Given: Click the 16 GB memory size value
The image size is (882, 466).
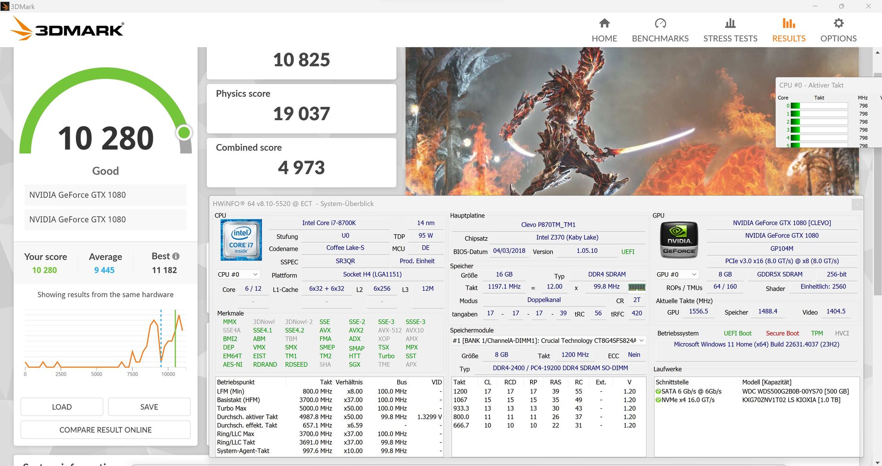Looking at the screenshot, I should [504, 274].
